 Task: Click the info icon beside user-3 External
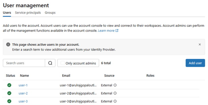(x=115, y=101)
